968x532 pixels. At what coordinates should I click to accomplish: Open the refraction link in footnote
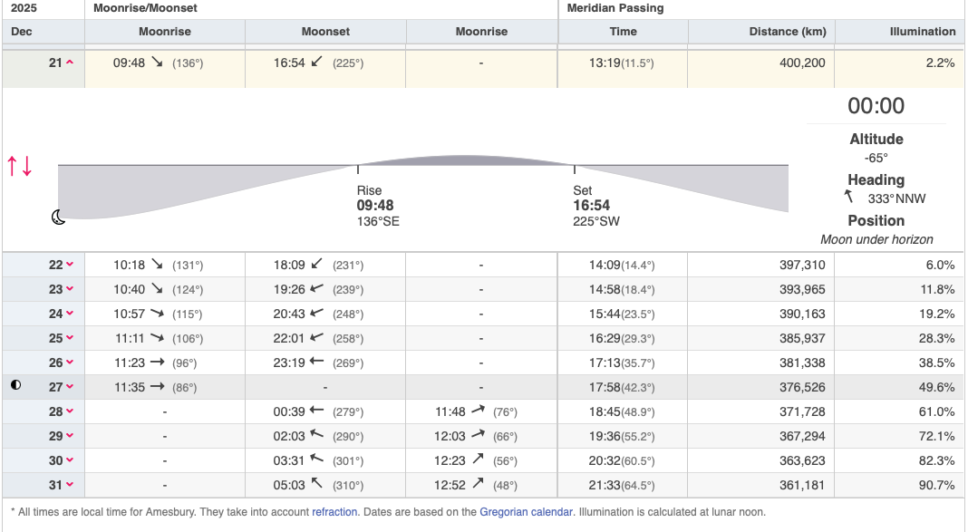pyautogui.click(x=334, y=512)
